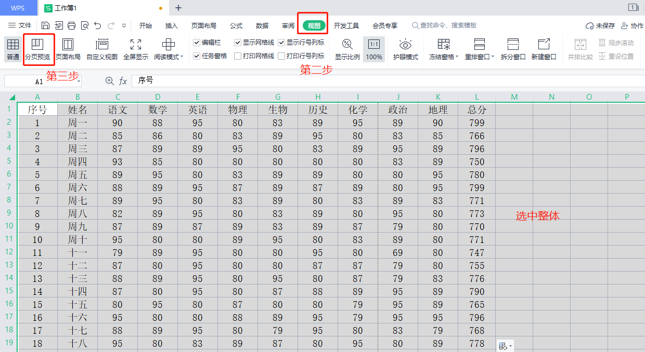
Task: Uncheck the 编辑栏 formula bar checkbox
Action: coord(197,43)
